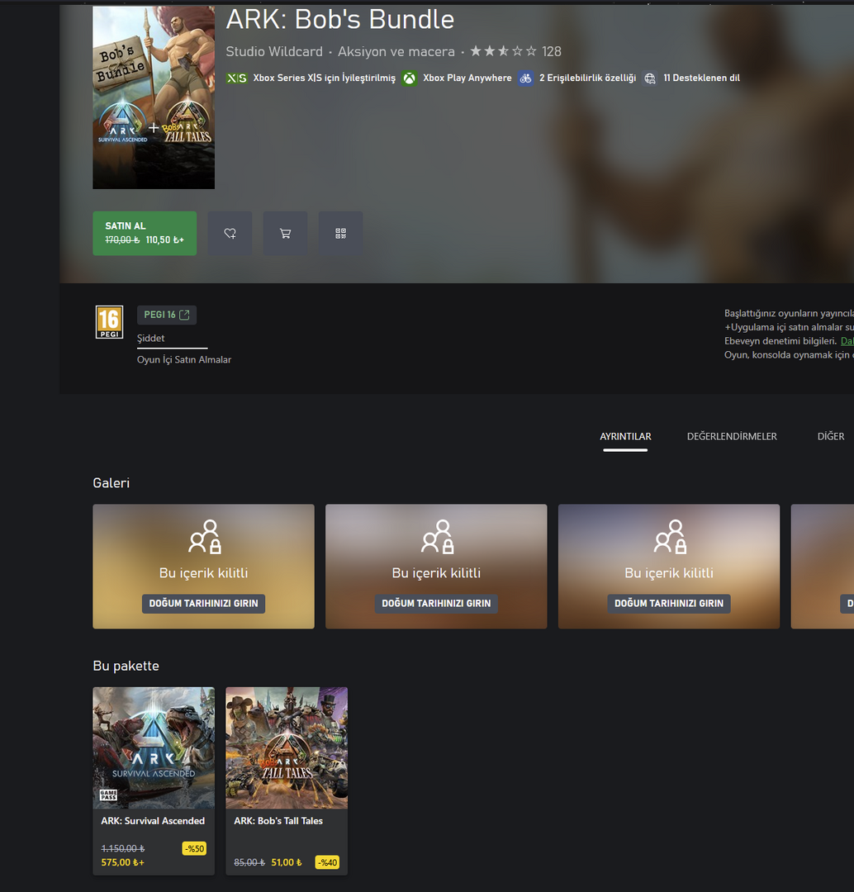Click the 575,00 ₺+ price
Screen dimensions: 854x892
coord(123,862)
